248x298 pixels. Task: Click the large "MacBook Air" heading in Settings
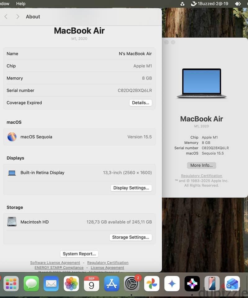(x=79, y=31)
